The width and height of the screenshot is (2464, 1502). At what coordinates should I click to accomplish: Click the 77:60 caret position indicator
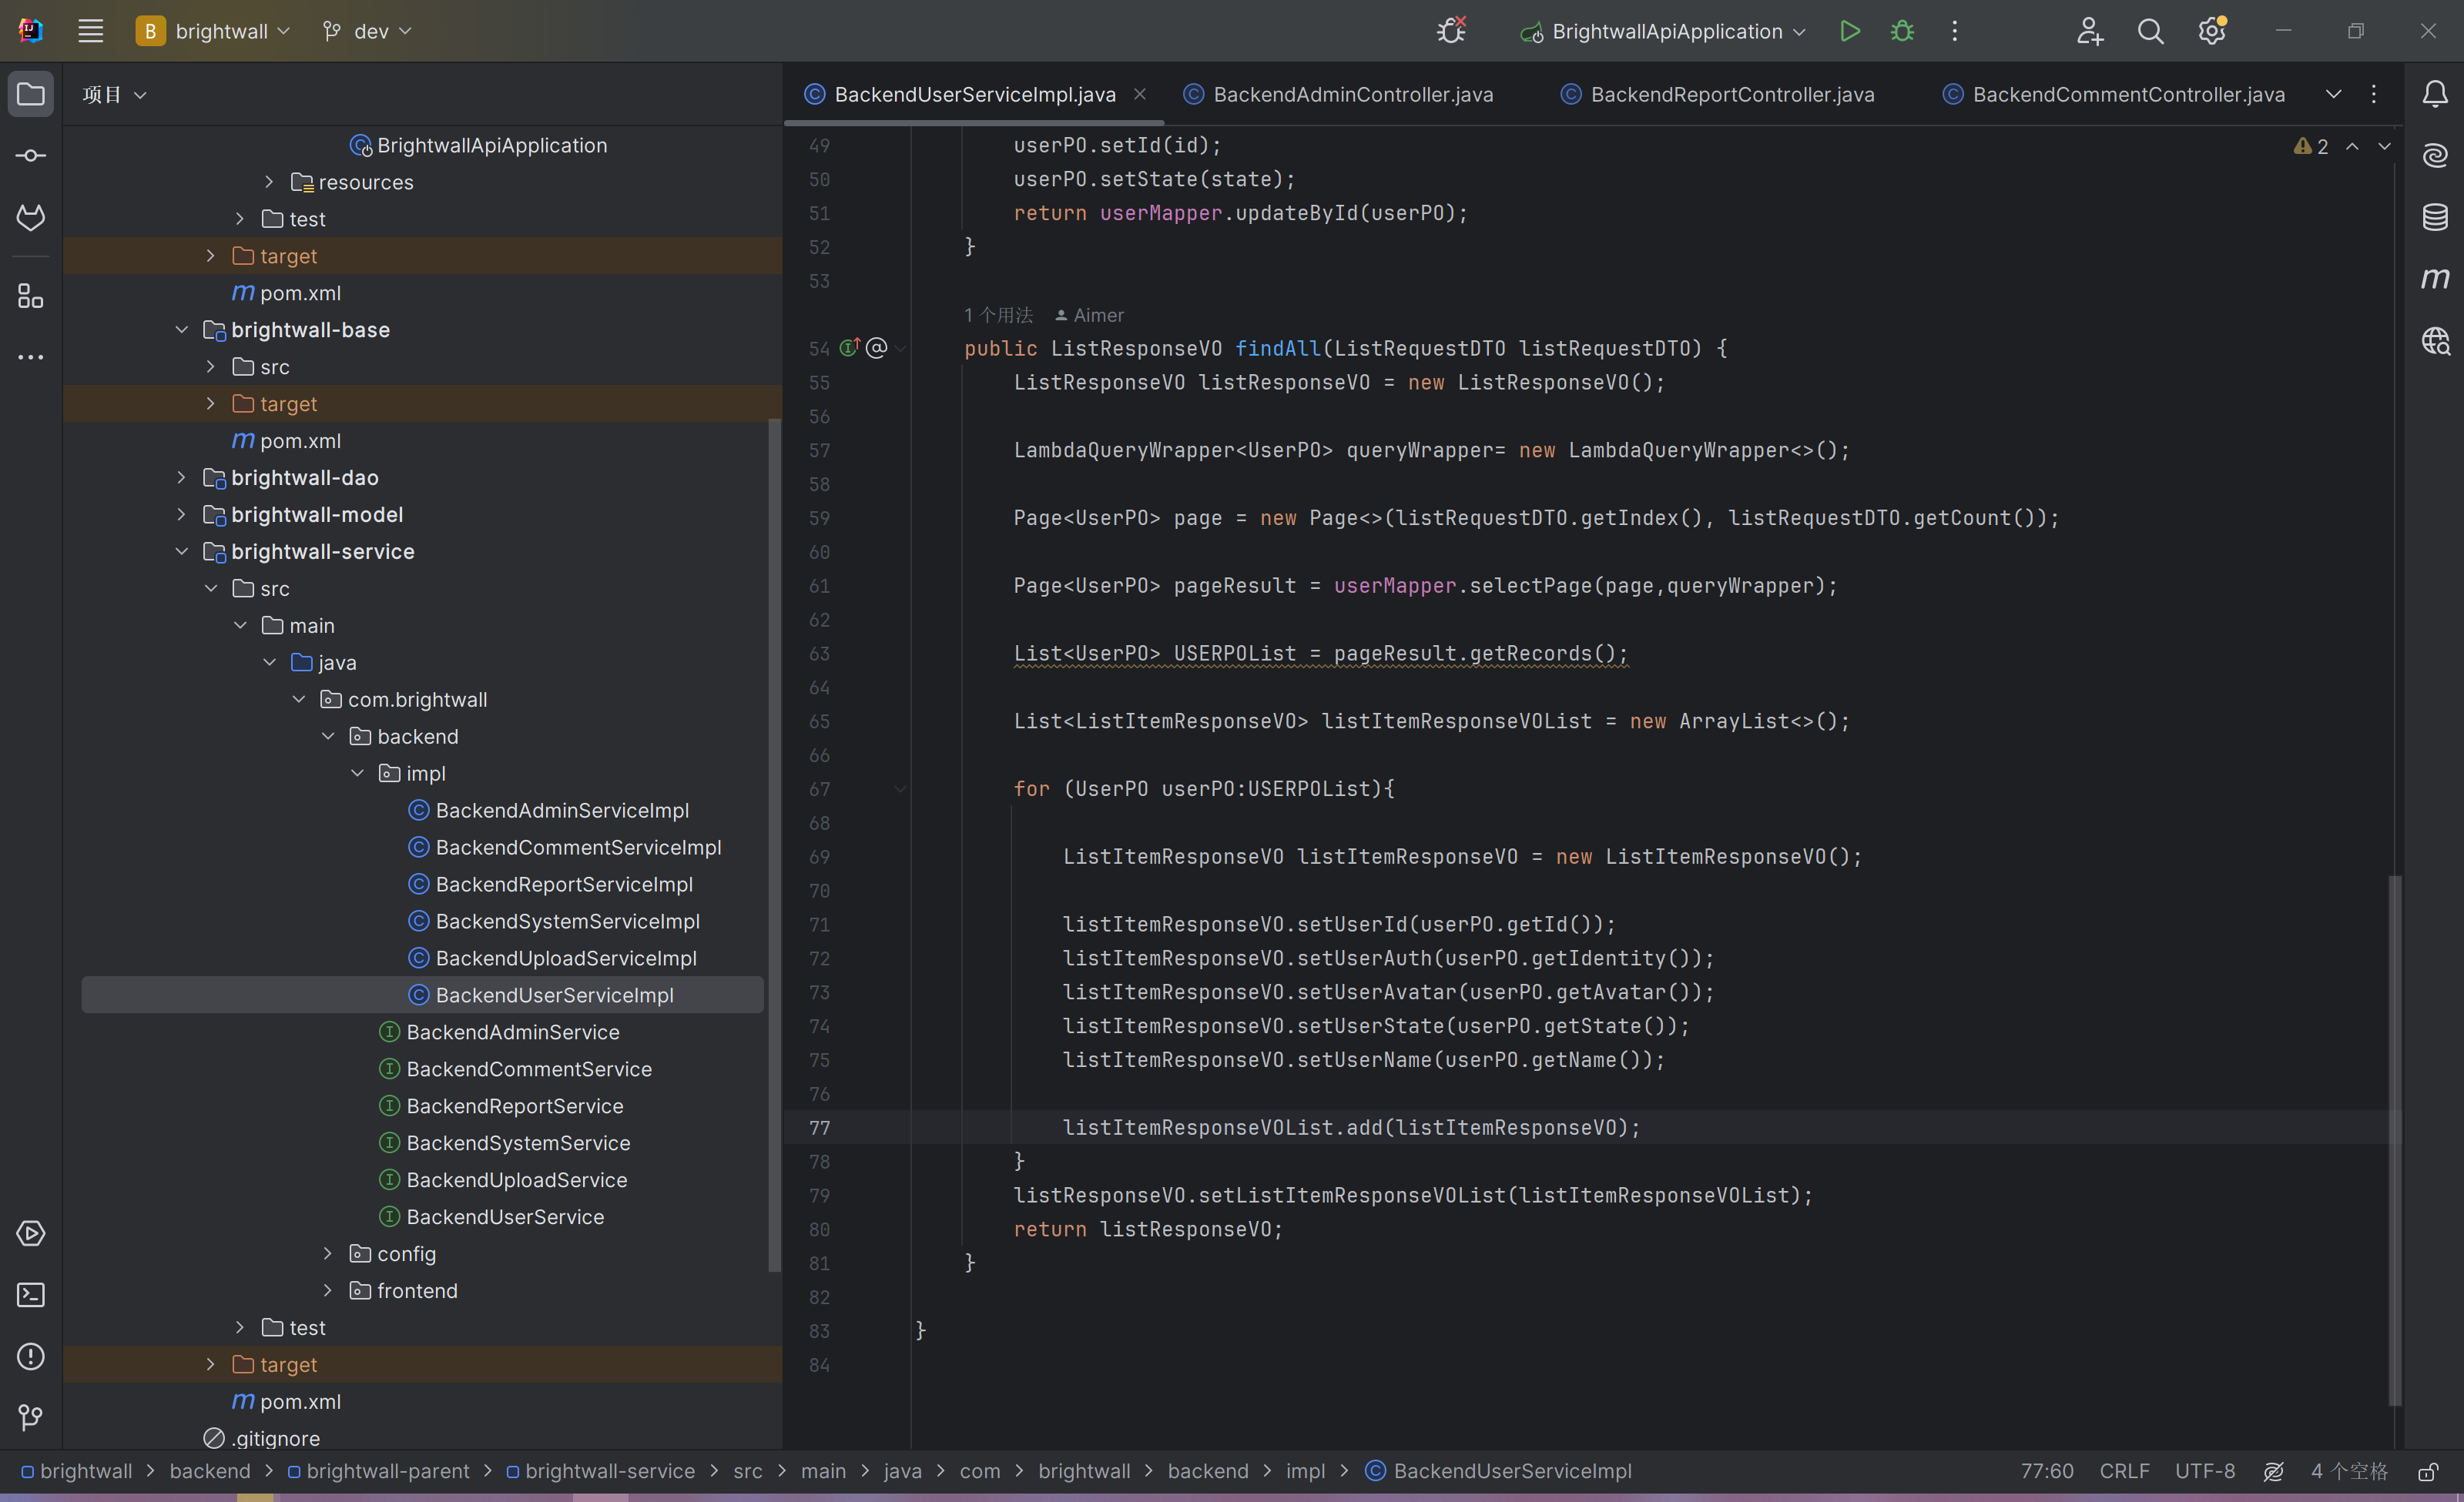(x=2047, y=1471)
